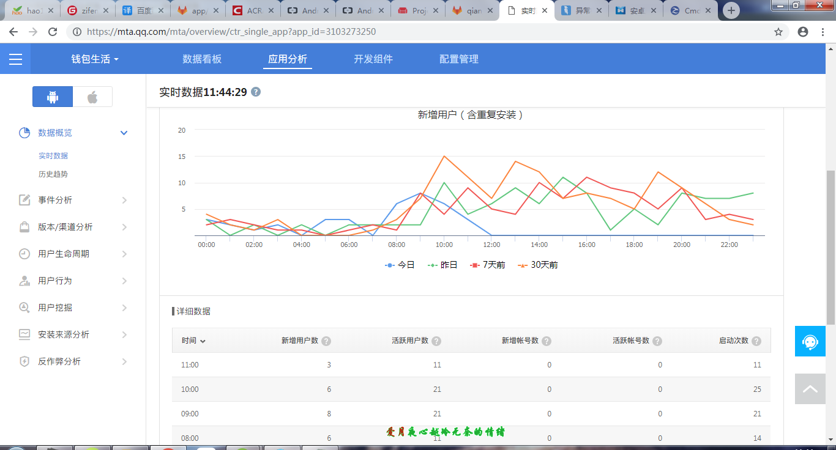Open the 历史趋势 sidebar link

53,174
